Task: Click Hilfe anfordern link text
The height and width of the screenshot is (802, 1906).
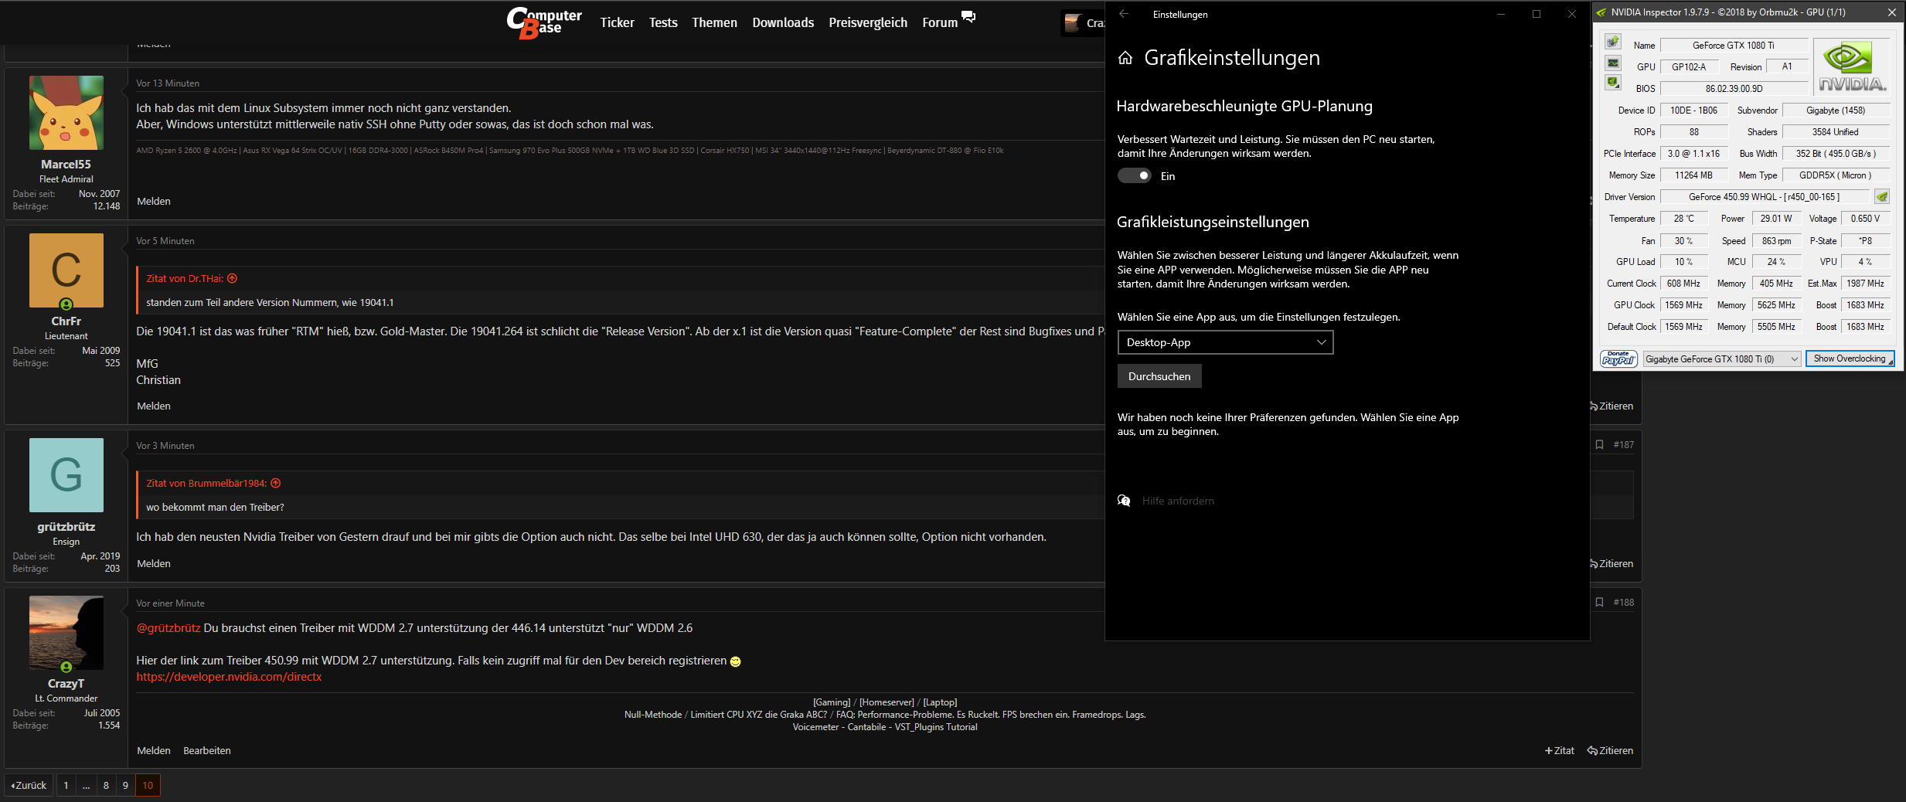Action: coord(1178,501)
